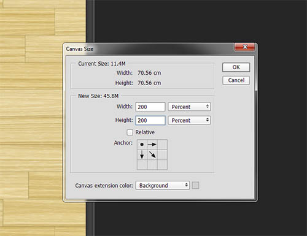This screenshot has width=307, height=236.
Task: Open the Width units Percent dropdown
Action: point(189,107)
